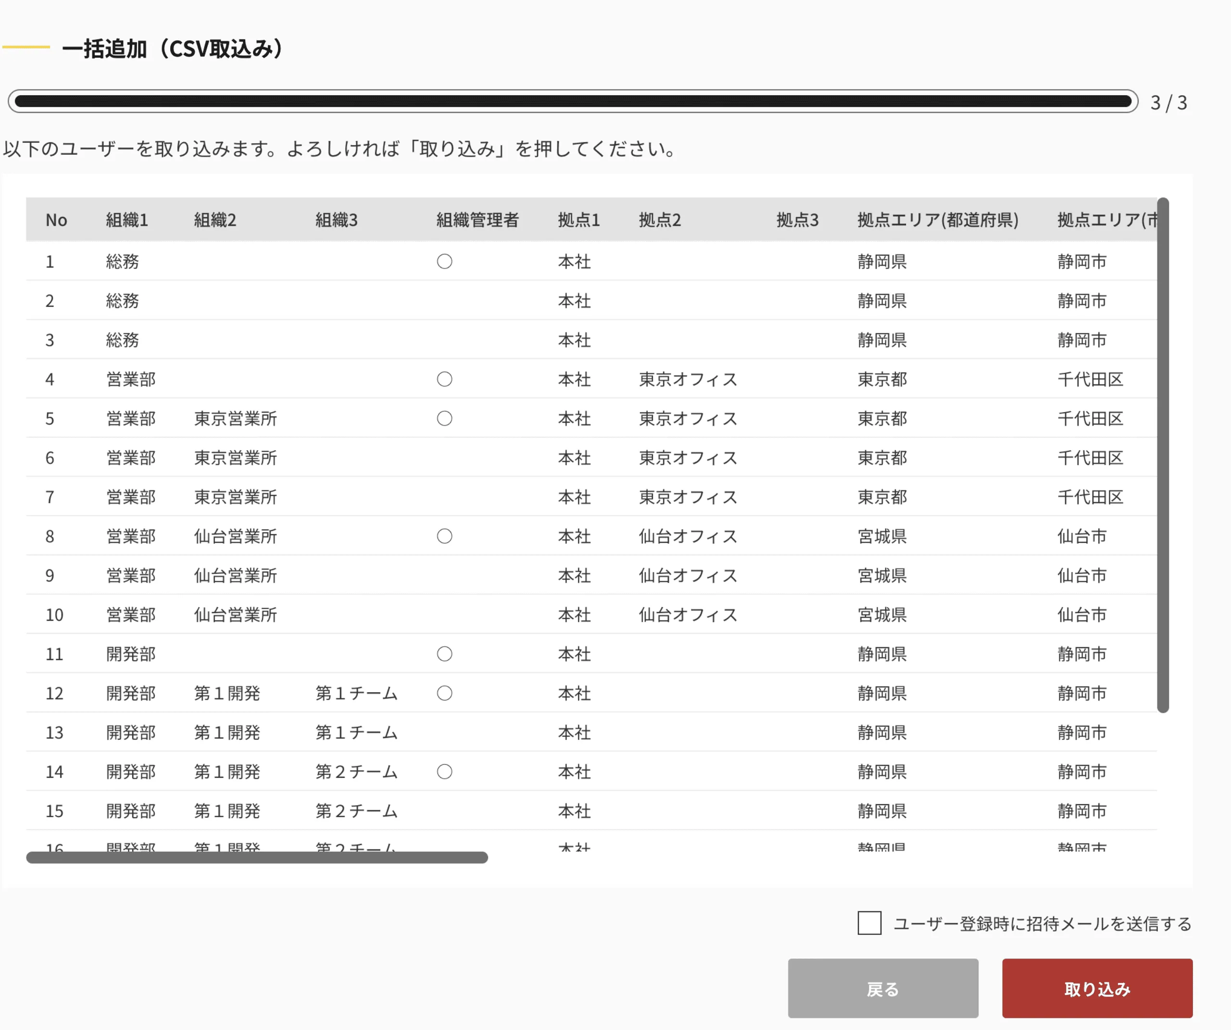Select row 10 仙台営業所 entry
This screenshot has width=1231, height=1030.
(235, 615)
